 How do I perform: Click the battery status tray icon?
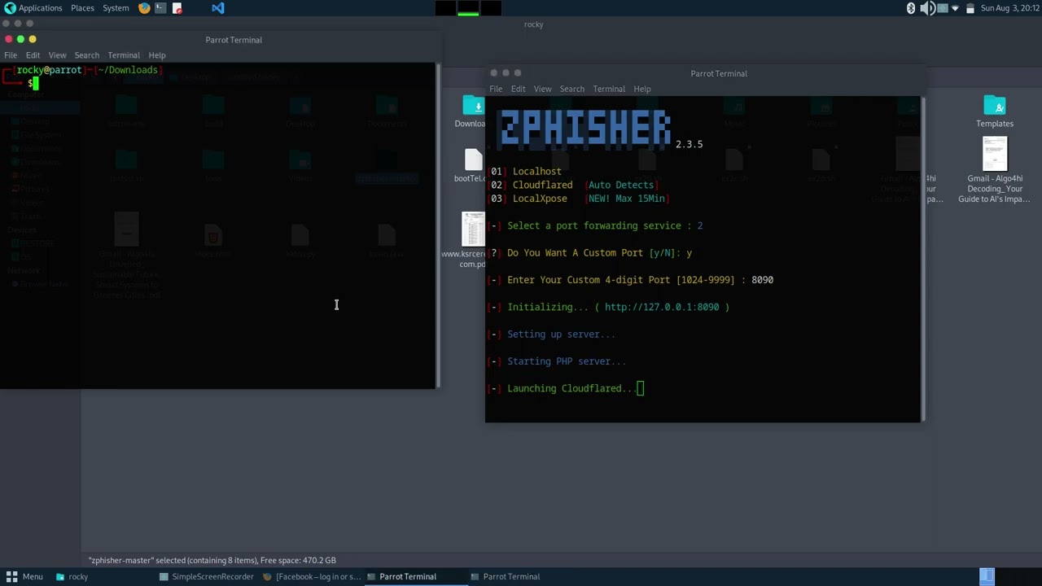(970, 8)
